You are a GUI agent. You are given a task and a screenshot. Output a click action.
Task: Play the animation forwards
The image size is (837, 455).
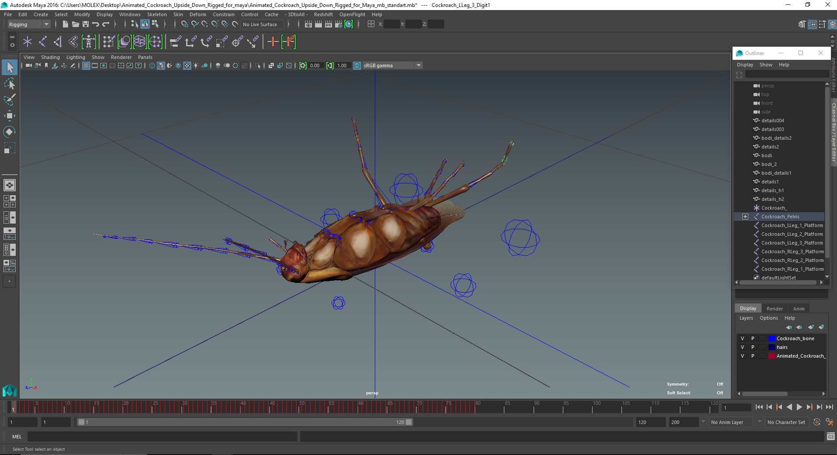(x=799, y=407)
